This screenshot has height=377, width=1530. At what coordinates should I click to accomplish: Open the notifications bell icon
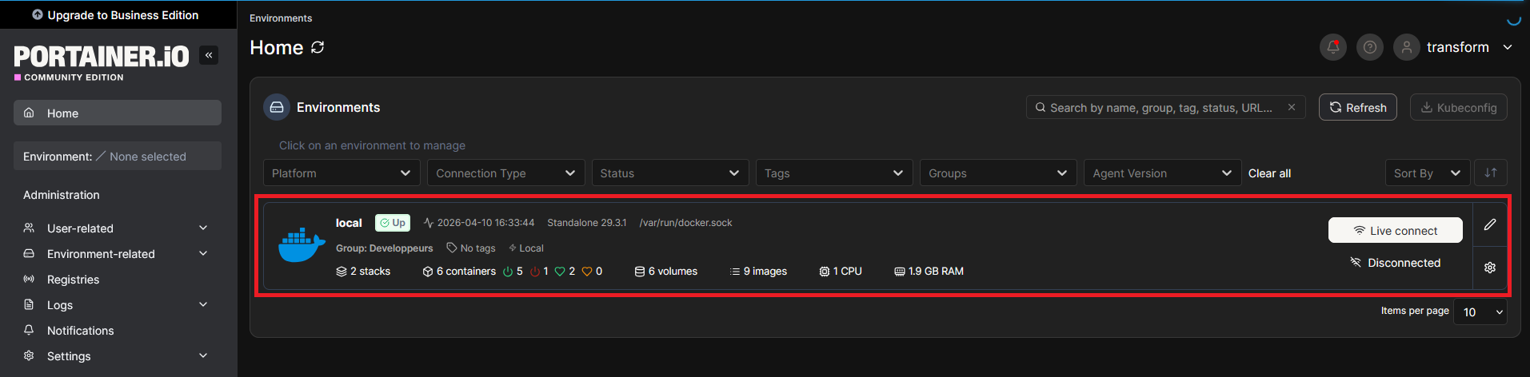(1333, 47)
